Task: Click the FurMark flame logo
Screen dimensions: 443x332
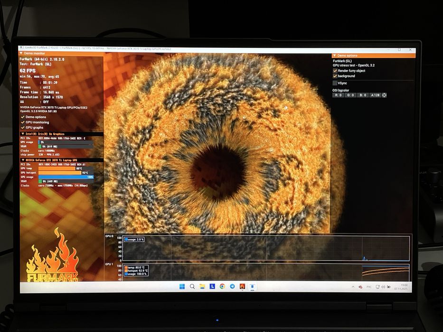Action: pos(53,255)
